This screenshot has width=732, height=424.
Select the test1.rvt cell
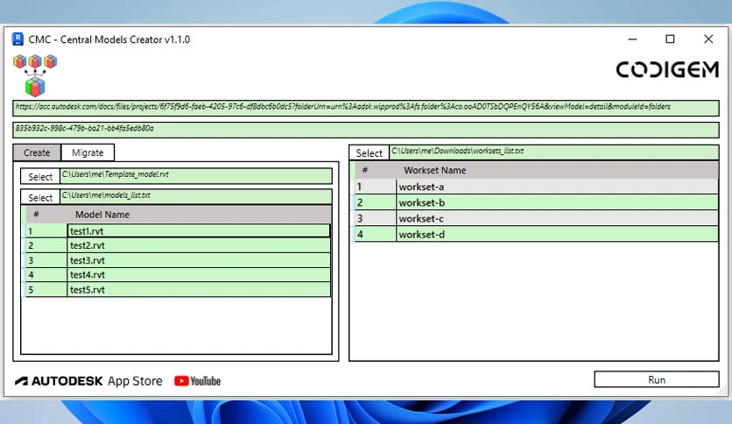[199, 230]
